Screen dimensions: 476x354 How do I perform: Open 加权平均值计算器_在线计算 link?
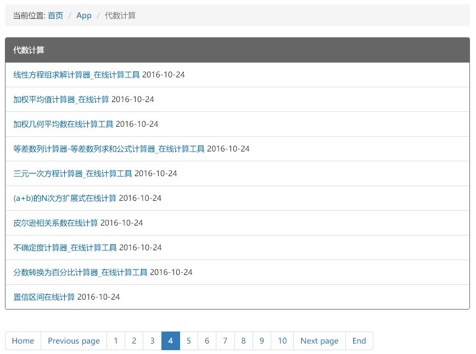pos(61,99)
